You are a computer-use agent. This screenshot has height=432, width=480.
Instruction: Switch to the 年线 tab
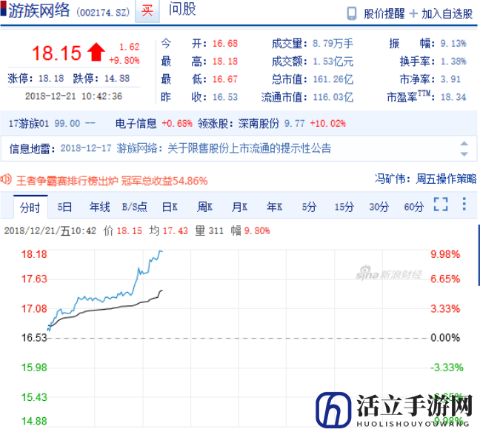point(100,207)
